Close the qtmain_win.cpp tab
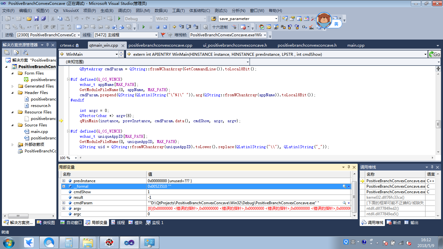 point(124,45)
